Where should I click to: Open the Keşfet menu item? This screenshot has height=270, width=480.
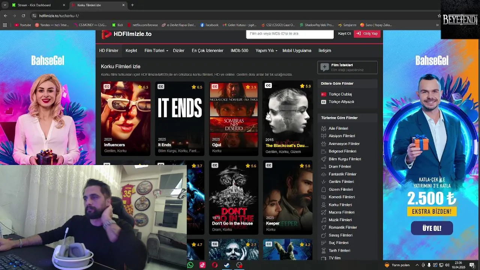point(131,51)
